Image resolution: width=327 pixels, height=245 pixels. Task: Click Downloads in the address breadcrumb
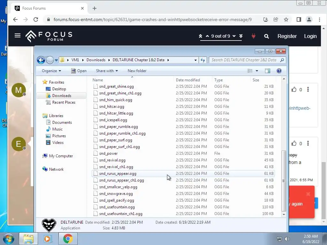[x=96, y=60]
